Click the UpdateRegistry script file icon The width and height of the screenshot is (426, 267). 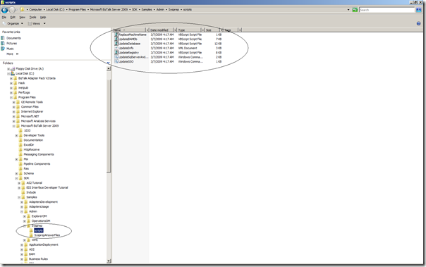click(116, 53)
